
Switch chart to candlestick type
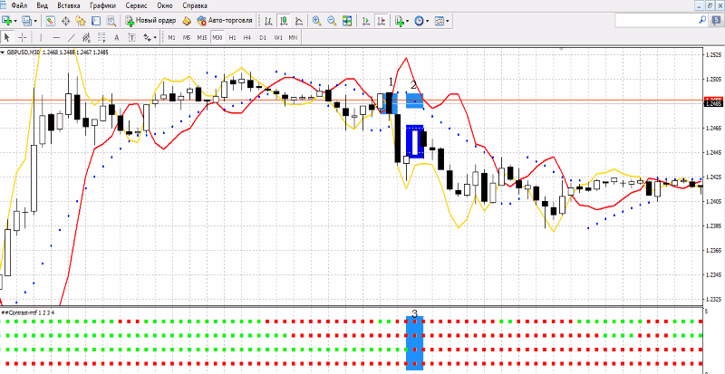[x=285, y=21]
